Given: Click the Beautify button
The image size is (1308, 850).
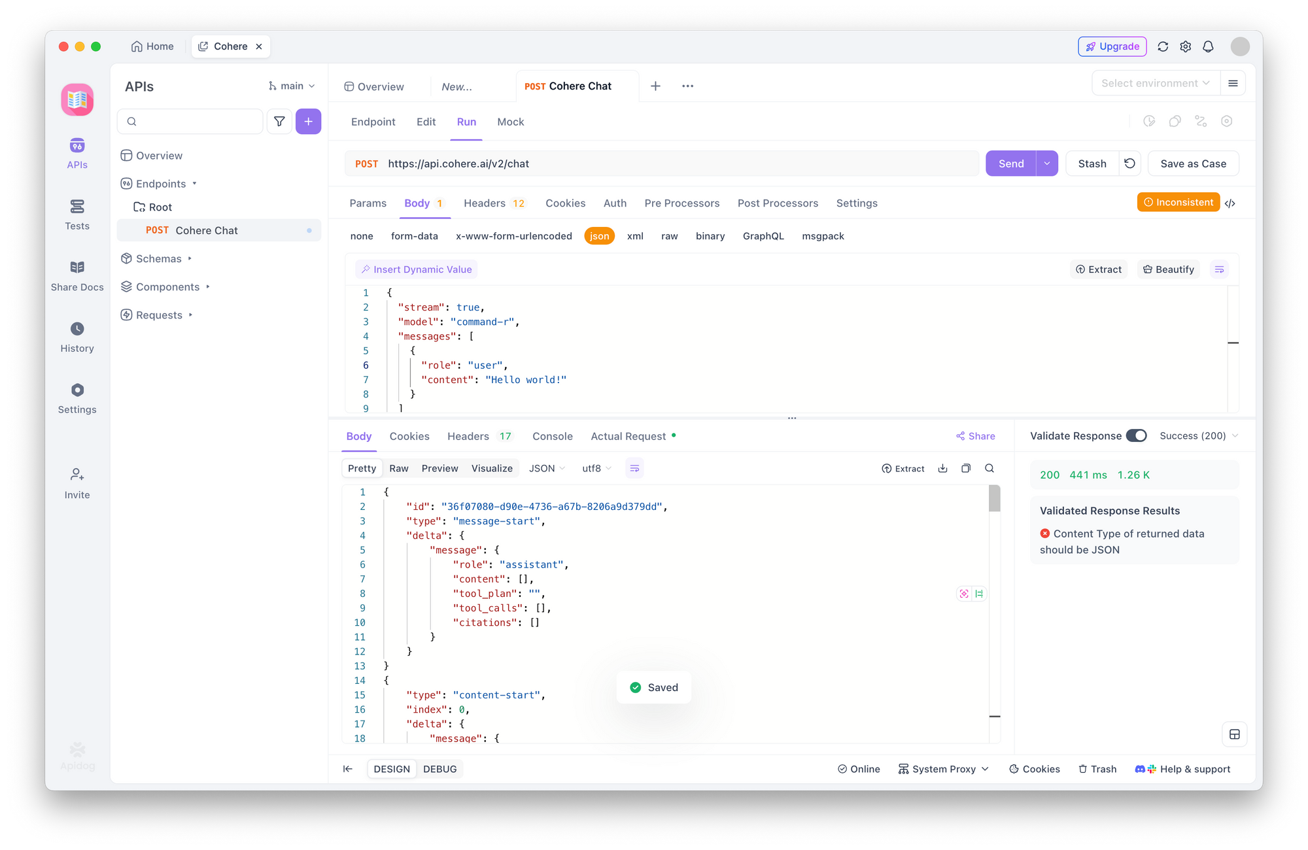Looking at the screenshot, I should [1169, 269].
